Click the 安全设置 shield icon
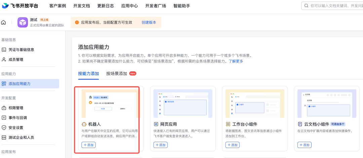 (4, 128)
